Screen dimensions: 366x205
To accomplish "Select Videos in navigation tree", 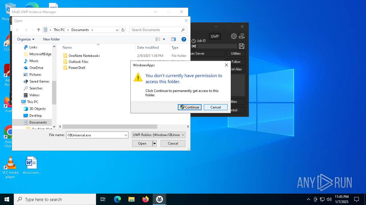I will pos(34,95).
